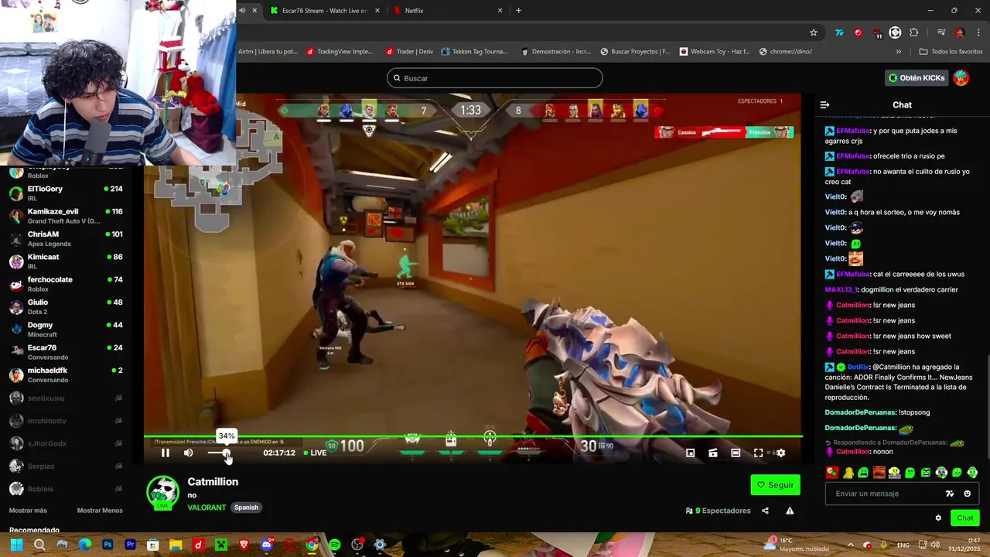Open a new browser tab
990x557 pixels.
518,11
